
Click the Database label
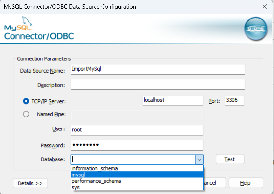pyautogui.click(x=53, y=159)
